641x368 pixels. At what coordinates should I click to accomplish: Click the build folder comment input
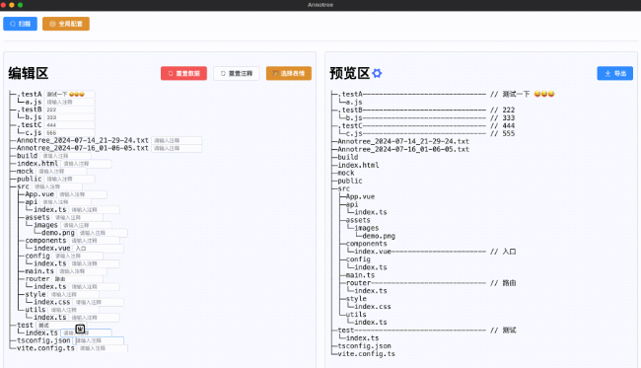pos(65,156)
